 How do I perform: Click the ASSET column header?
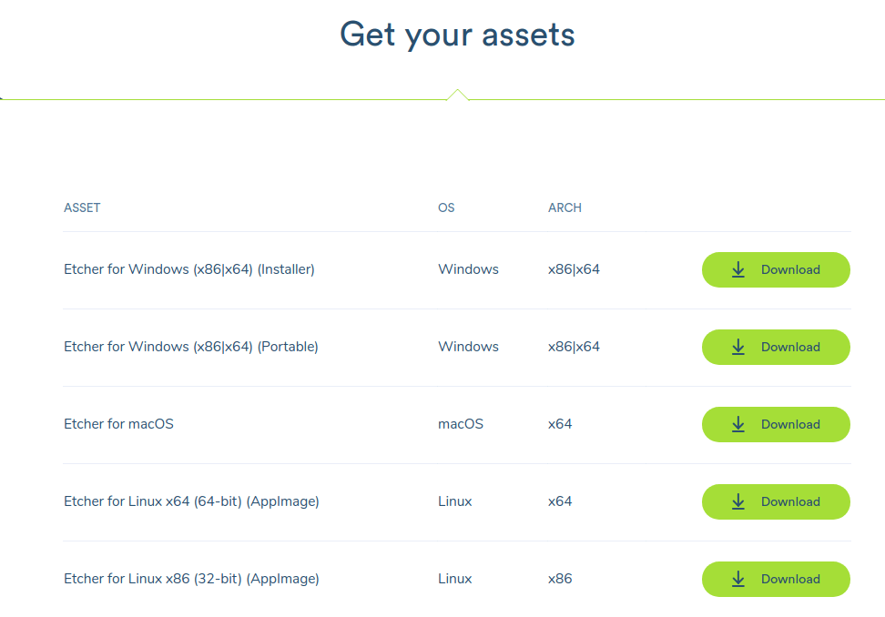[x=82, y=207]
